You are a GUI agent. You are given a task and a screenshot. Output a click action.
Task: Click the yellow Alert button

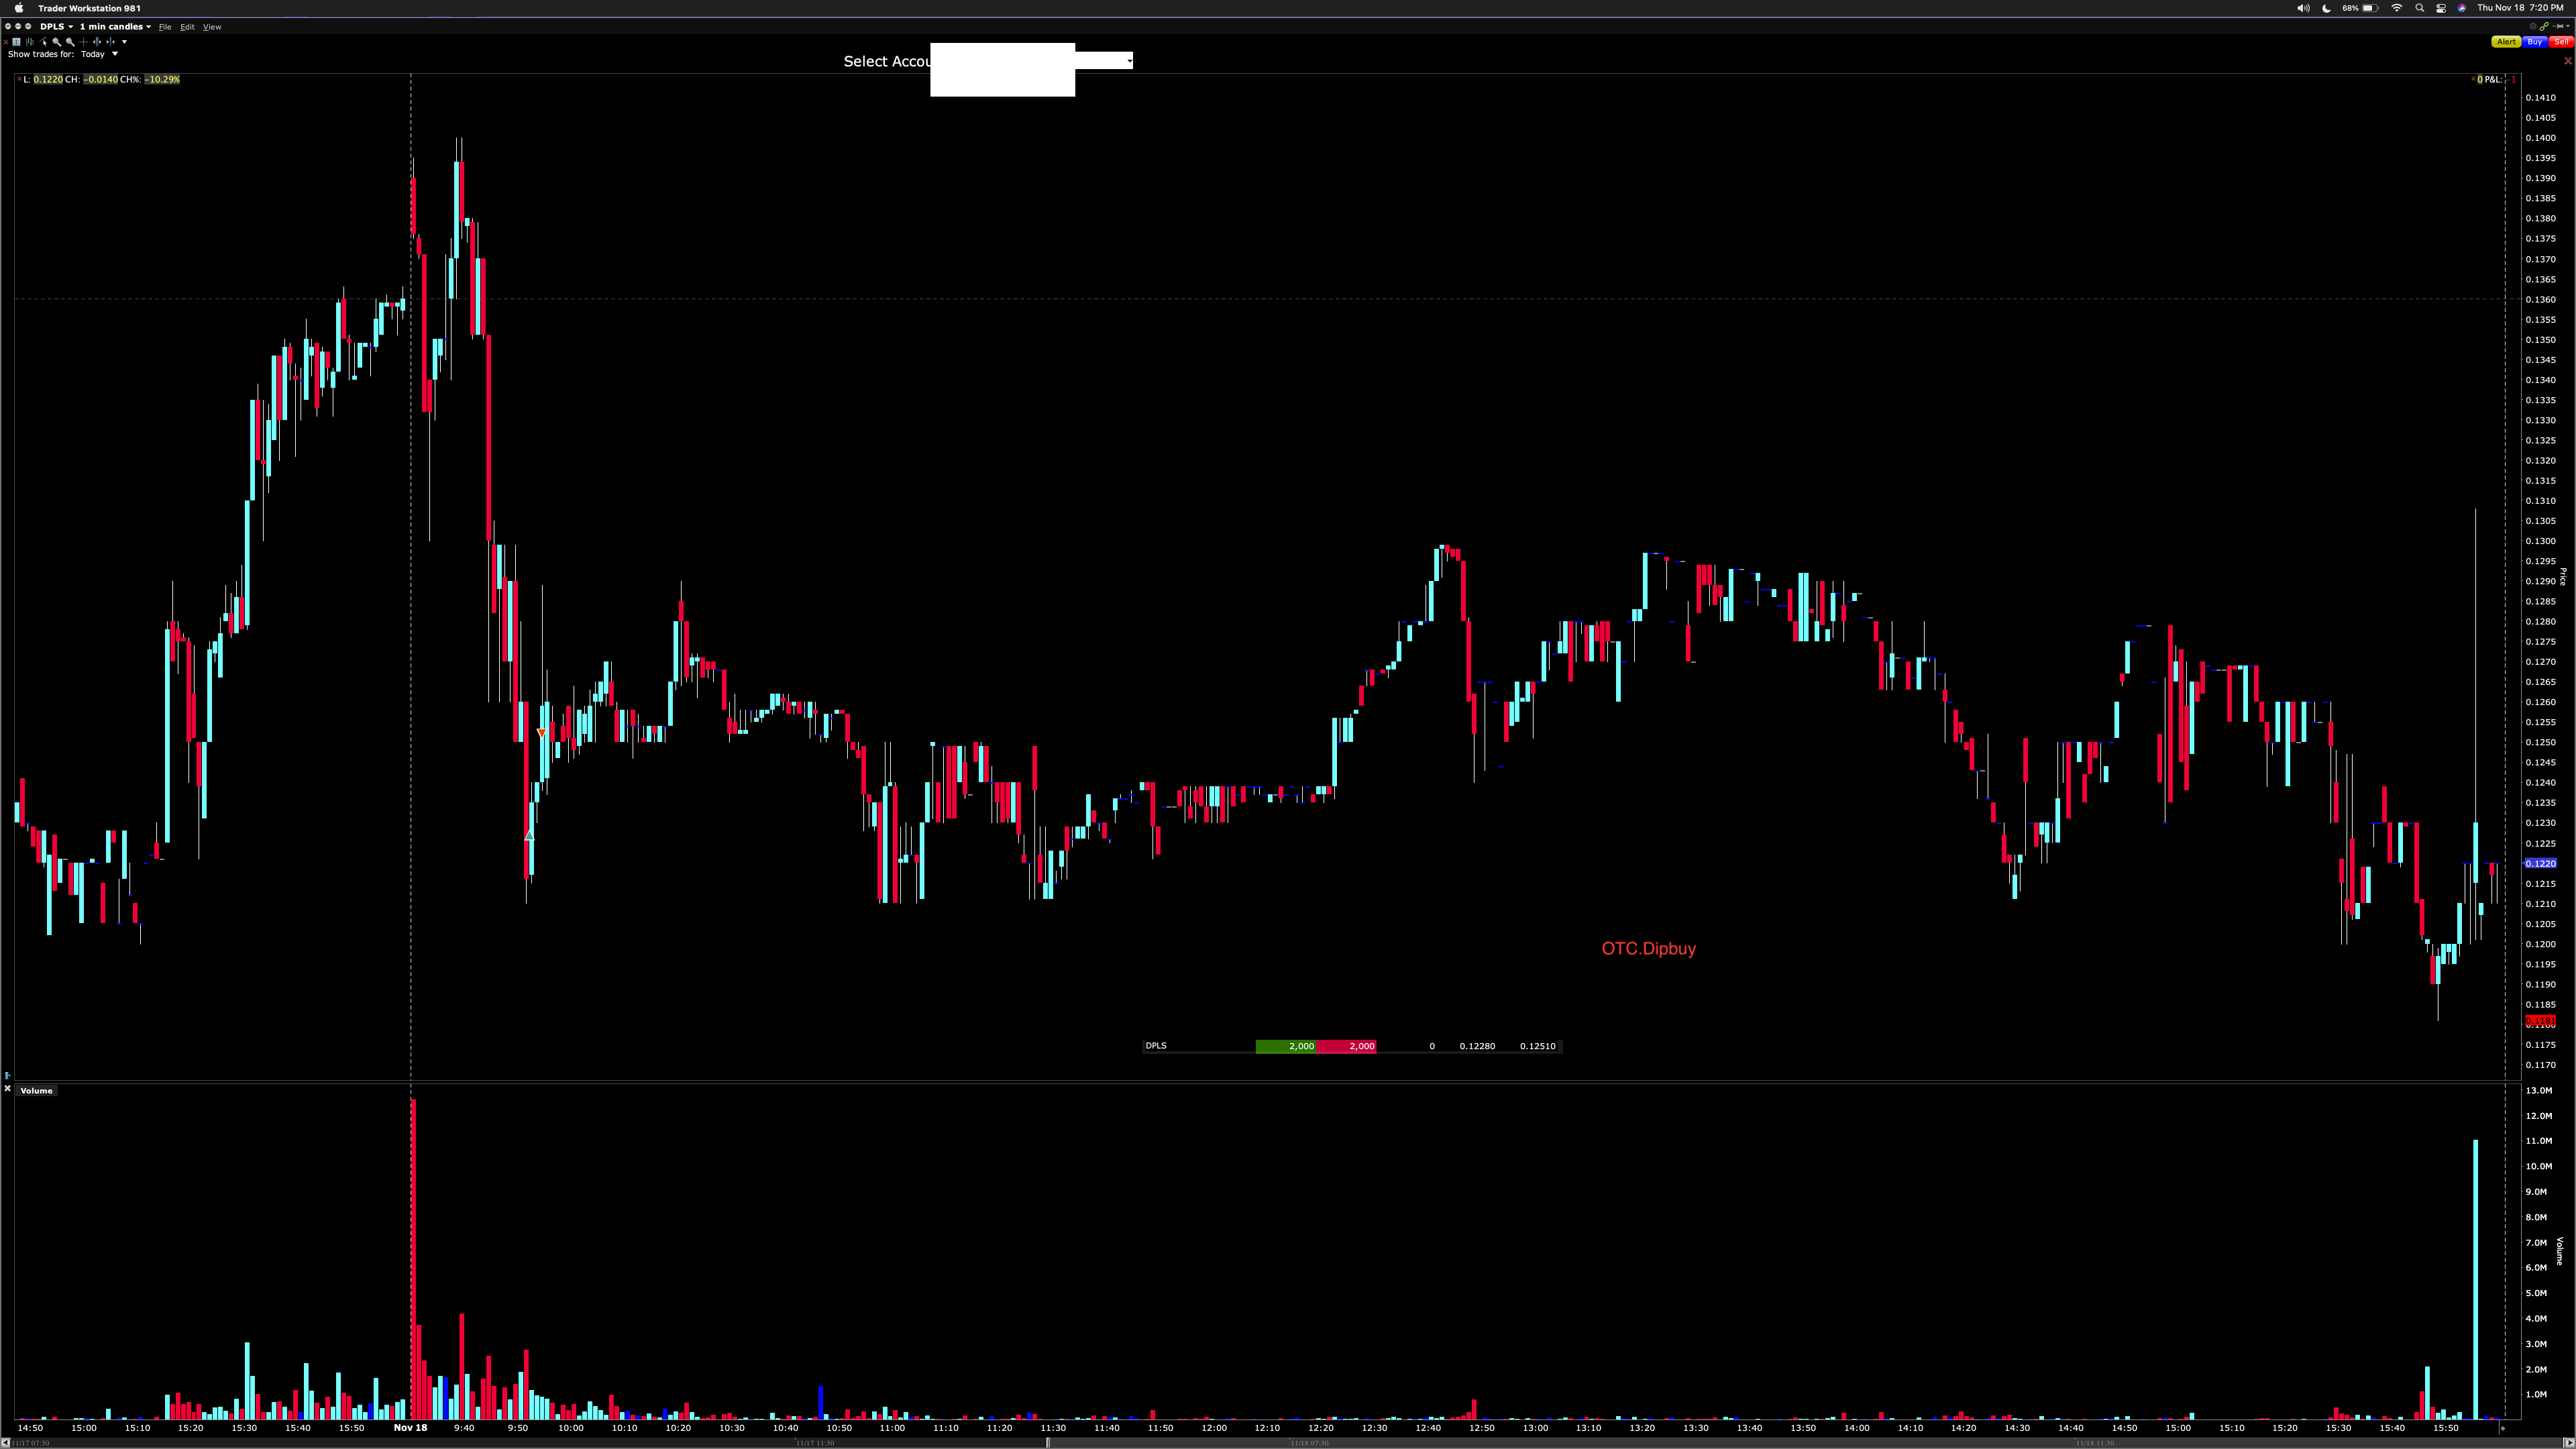point(2506,42)
